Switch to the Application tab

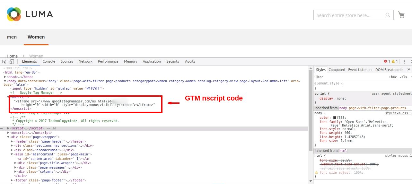[x=152, y=61]
